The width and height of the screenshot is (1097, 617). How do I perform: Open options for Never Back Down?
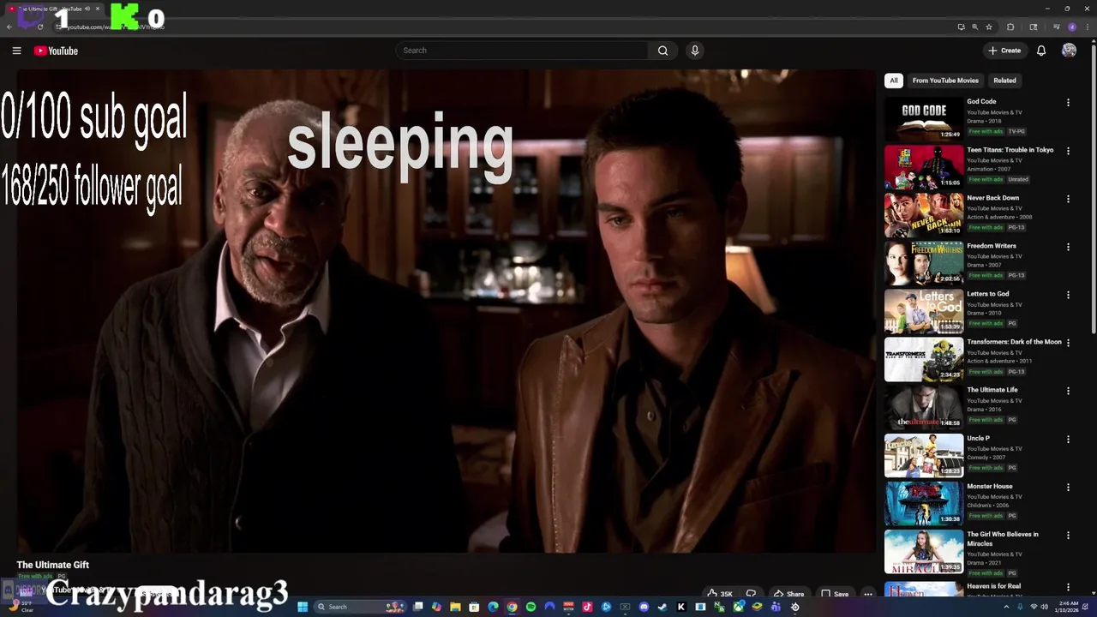pyautogui.click(x=1068, y=199)
